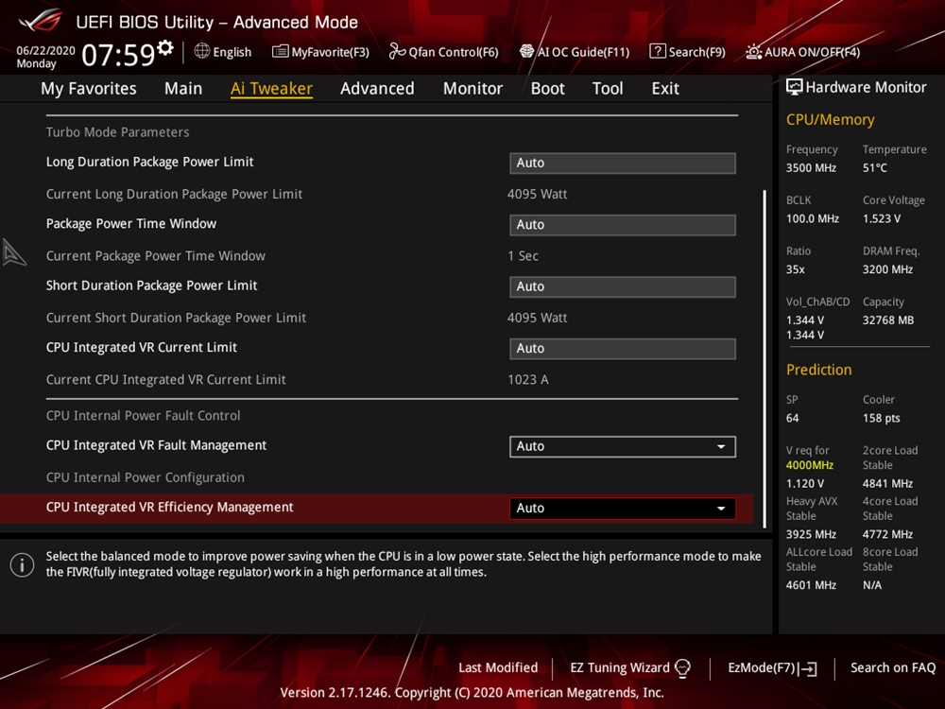This screenshot has height=709, width=945.
Task: Click 3200 MHz DRAM Freq. value
Action: [x=887, y=269]
